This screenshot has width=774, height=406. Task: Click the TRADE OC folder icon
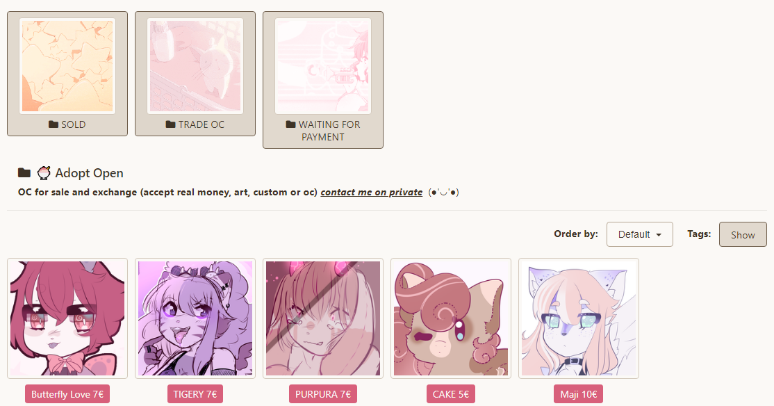[170, 124]
